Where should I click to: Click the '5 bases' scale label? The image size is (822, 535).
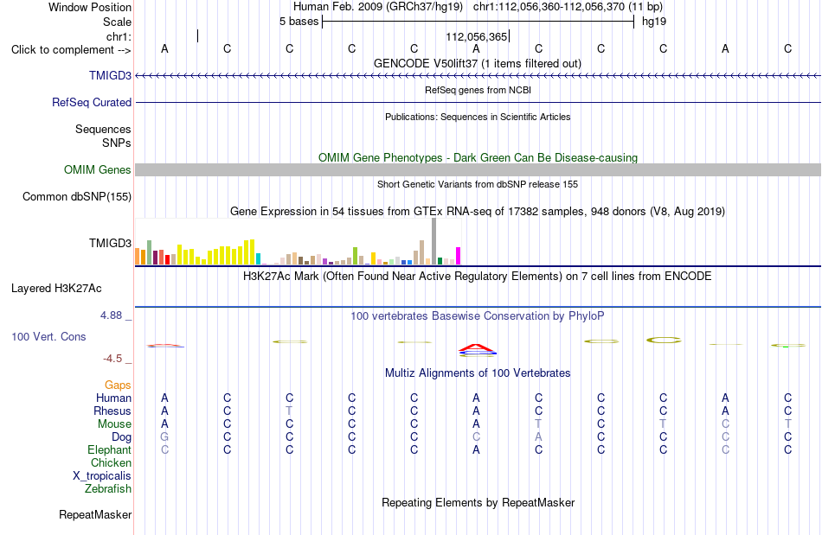[299, 22]
